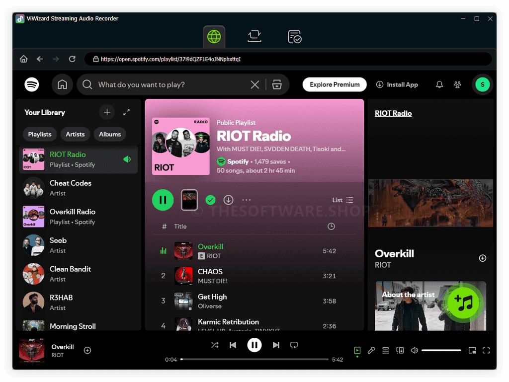
Task: Select the Overkill track row
Action: point(254,251)
